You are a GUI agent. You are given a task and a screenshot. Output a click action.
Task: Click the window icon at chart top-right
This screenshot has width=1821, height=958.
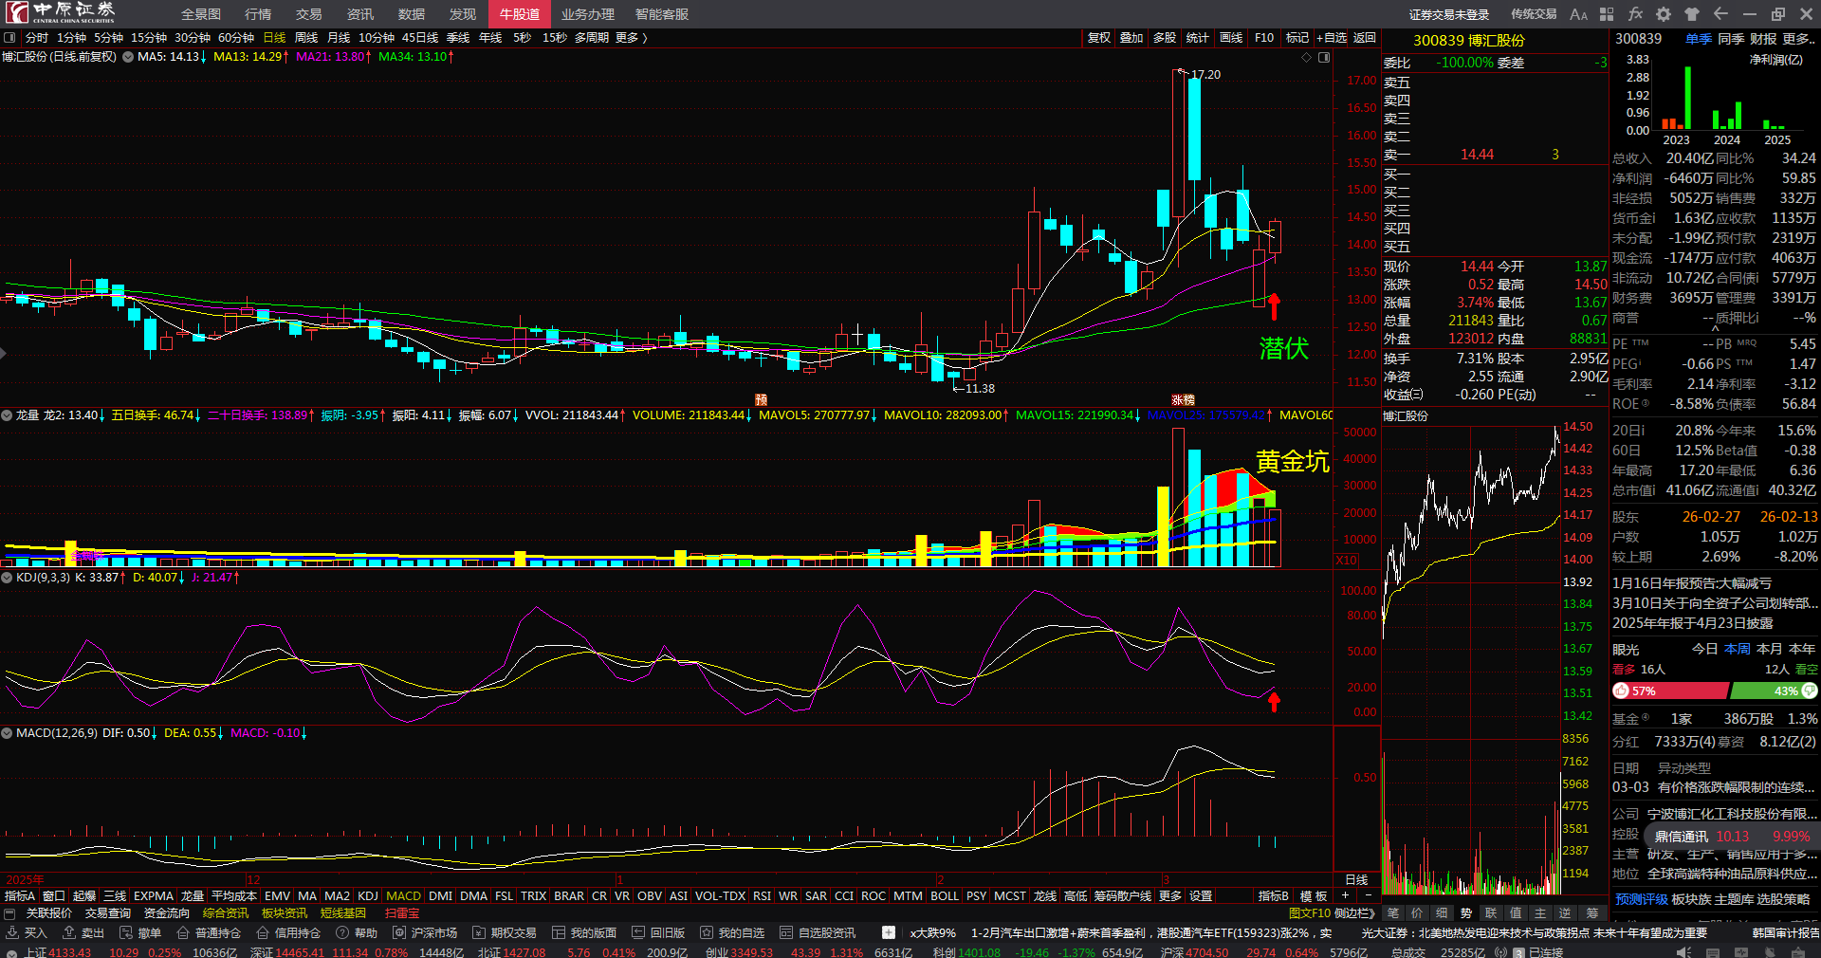pyautogui.click(x=1324, y=58)
